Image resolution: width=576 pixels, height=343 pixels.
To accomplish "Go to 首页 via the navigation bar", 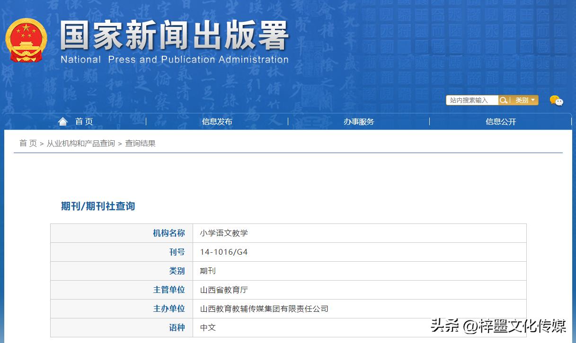I will click(x=84, y=121).
